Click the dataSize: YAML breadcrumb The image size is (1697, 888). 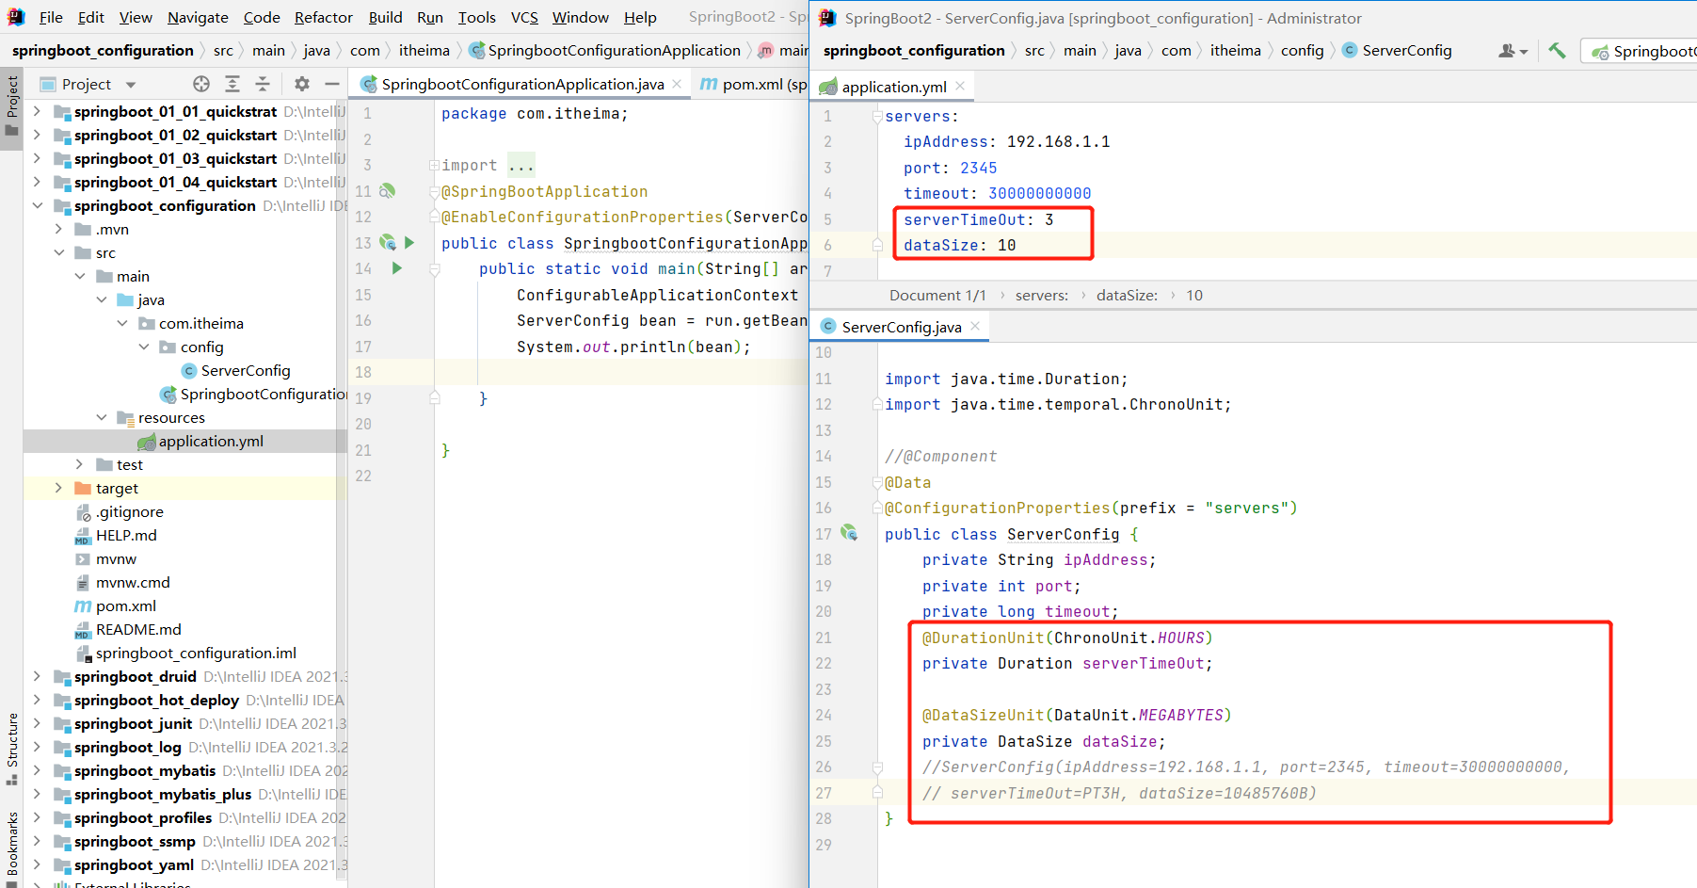pyautogui.click(x=1127, y=295)
